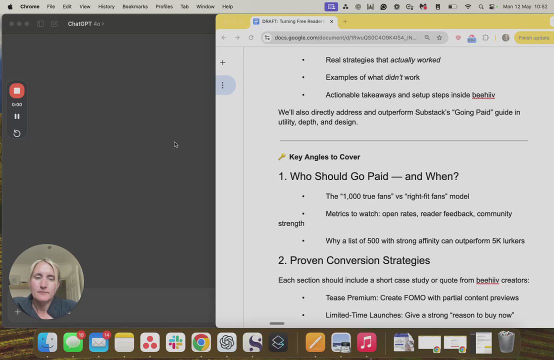554x360 pixels.
Task: Go forward in Chrome
Action: tap(237, 38)
